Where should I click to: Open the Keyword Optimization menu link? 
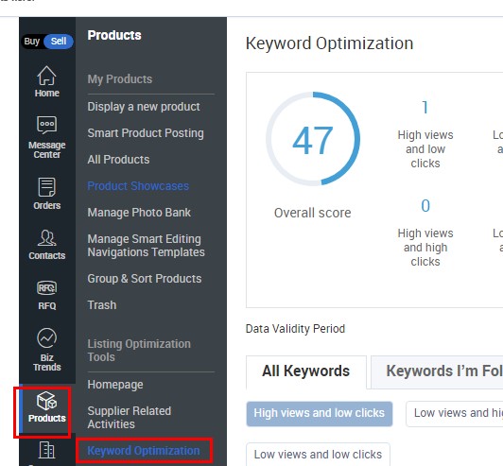pos(144,451)
